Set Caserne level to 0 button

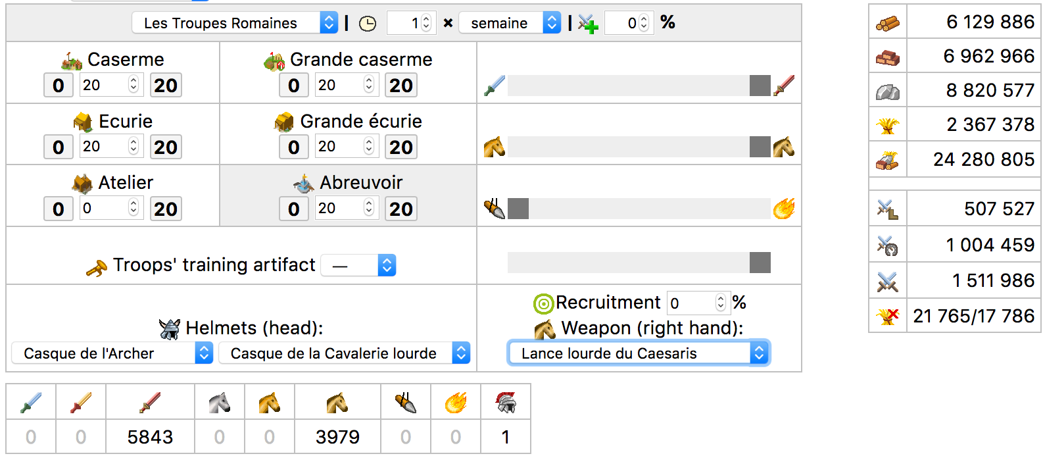59,86
